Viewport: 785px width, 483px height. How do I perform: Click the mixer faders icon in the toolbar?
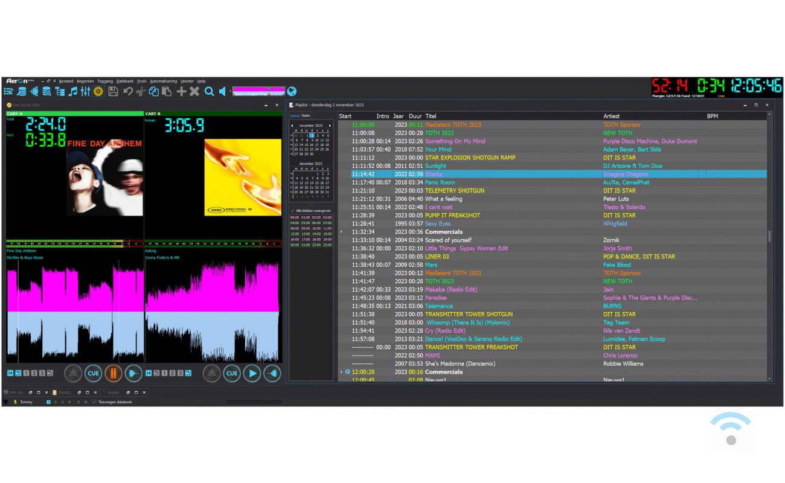[x=85, y=91]
